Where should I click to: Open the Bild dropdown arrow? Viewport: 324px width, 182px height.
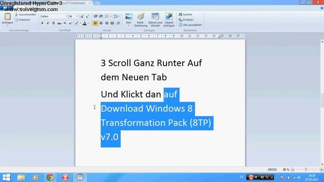click(x=129, y=26)
